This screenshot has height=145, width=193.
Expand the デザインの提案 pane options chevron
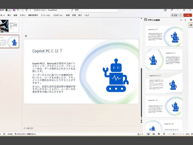point(181,20)
